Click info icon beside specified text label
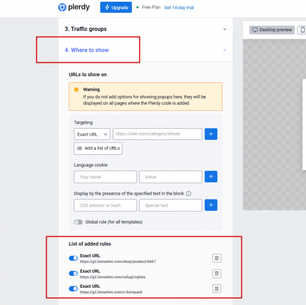The height and width of the screenshot is (305, 306). coord(188,194)
